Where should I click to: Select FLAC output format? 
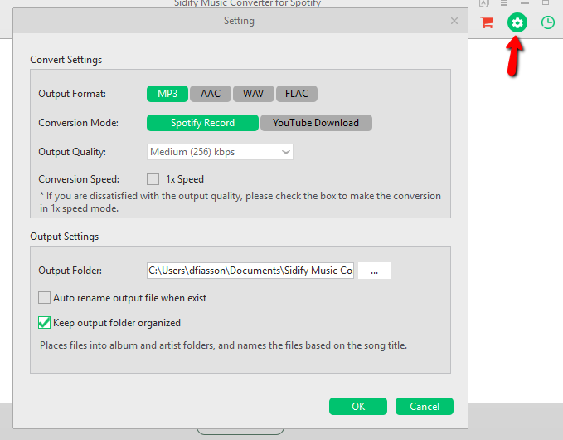[297, 94]
